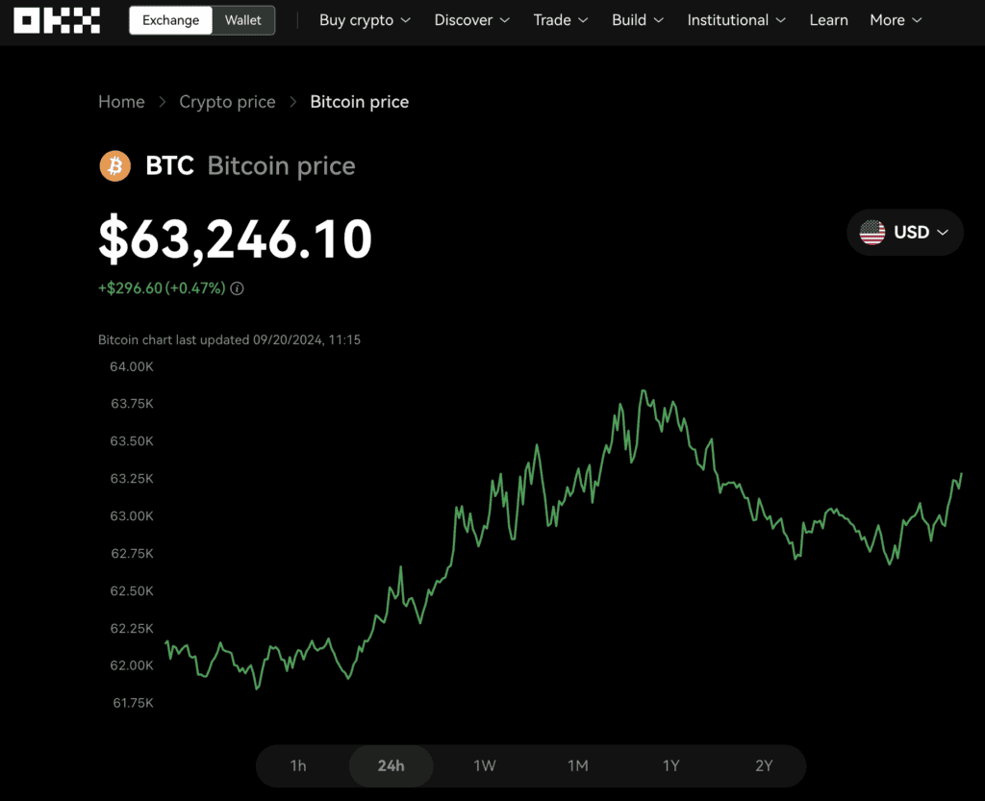Open the Learn page

(828, 20)
